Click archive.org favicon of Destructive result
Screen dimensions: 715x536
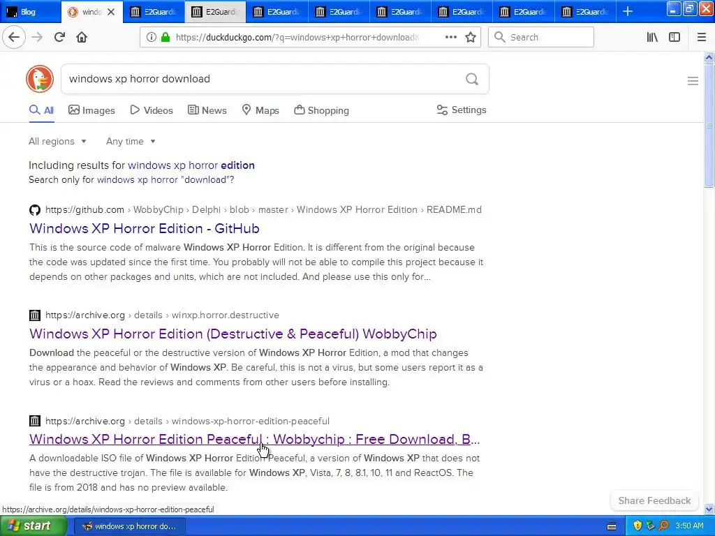(35, 315)
